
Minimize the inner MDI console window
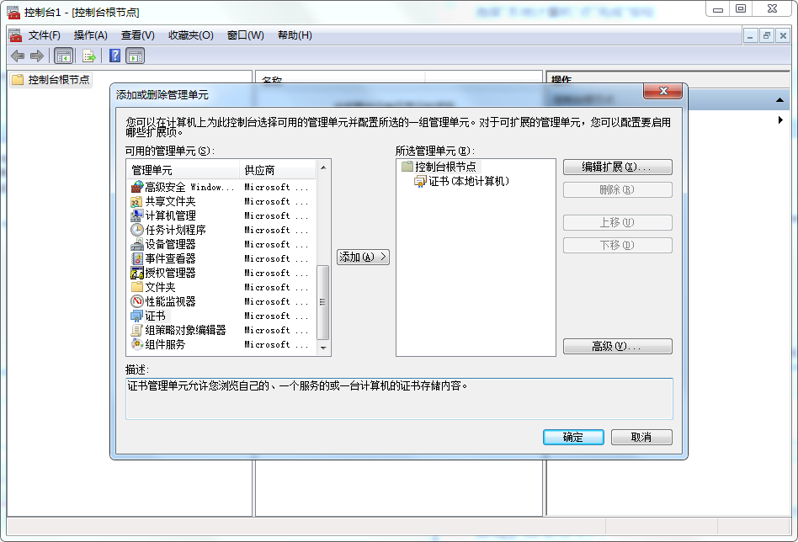point(750,35)
